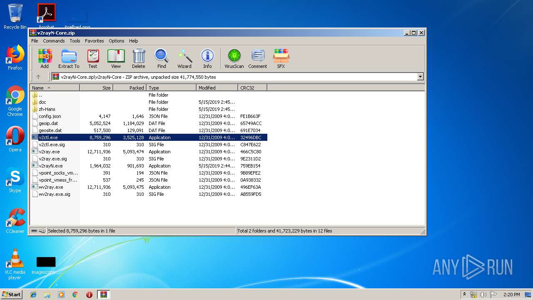Screen dimensions: 533x300
Task: Open Internet Explorer from the taskbar
Action: pyautogui.click(x=33, y=295)
